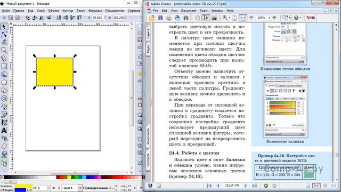The image size is (341, 192).
Task: Click the flip horizontal icon in Inkscape toolbar
Action: (x=42, y=18)
